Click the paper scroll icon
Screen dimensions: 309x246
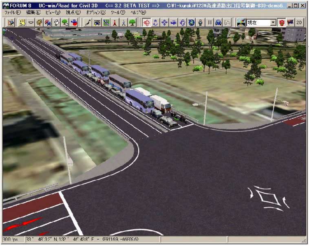click(57, 23)
